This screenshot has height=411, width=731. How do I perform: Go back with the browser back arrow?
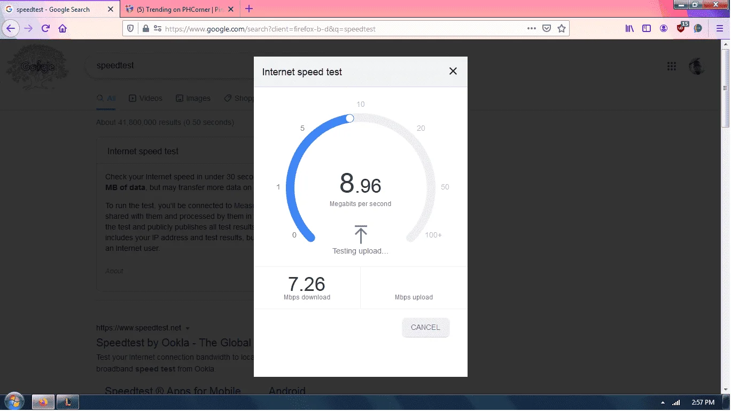click(x=11, y=28)
